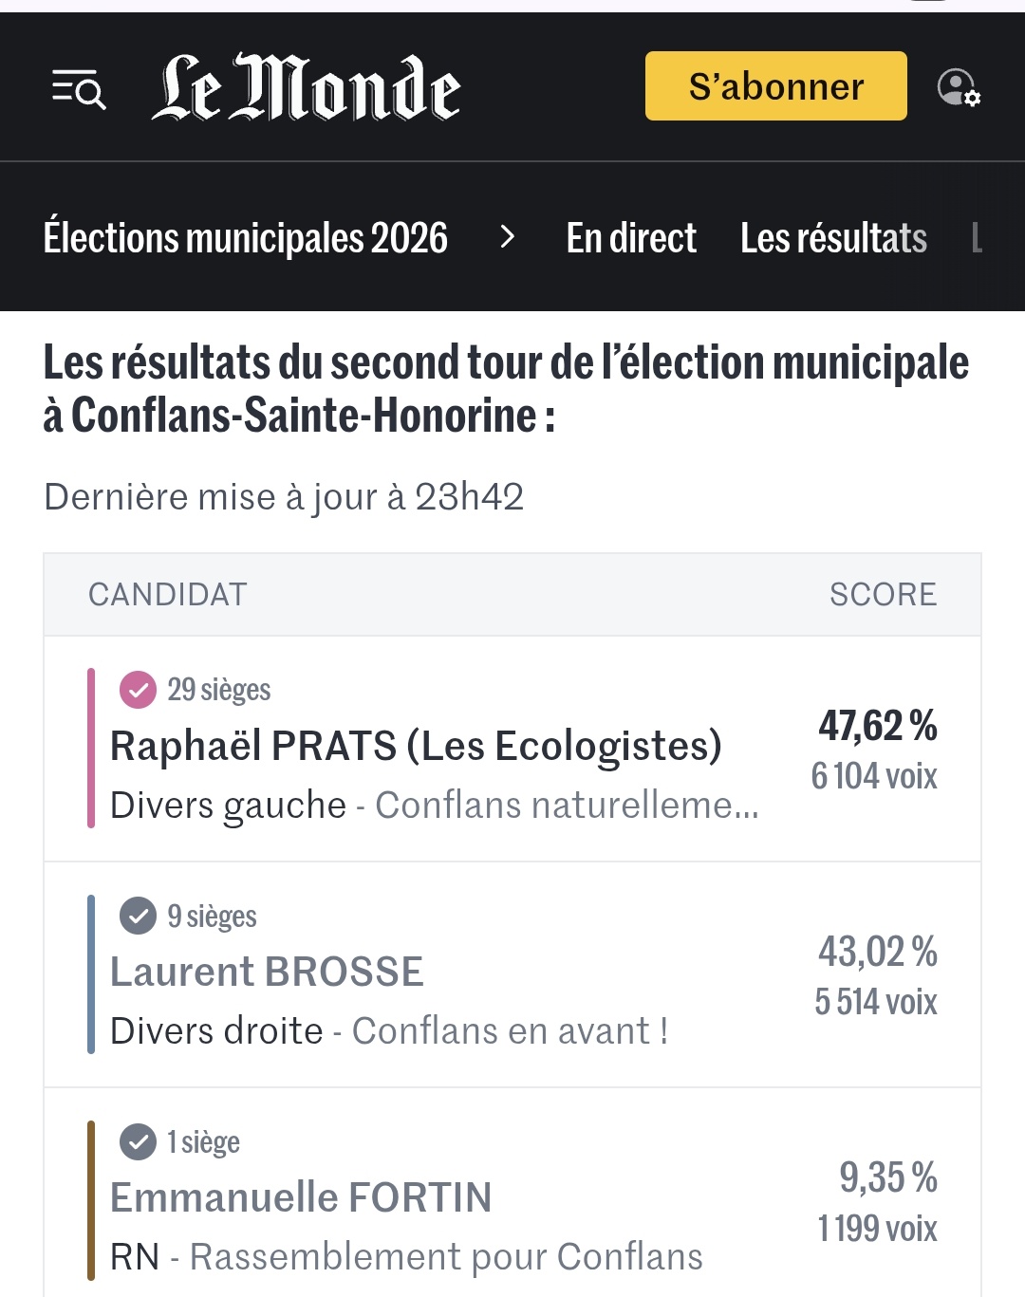Select candidate Laurent BROSSE
Viewport: 1025px width, 1297px height.
[x=267, y=973]
